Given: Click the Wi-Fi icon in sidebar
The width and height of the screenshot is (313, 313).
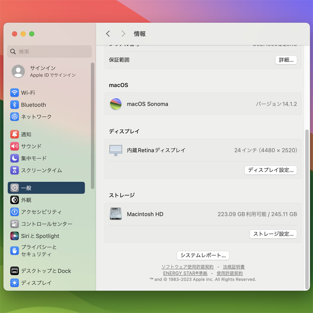Looking at the screenshot, I should pos(15,93).
